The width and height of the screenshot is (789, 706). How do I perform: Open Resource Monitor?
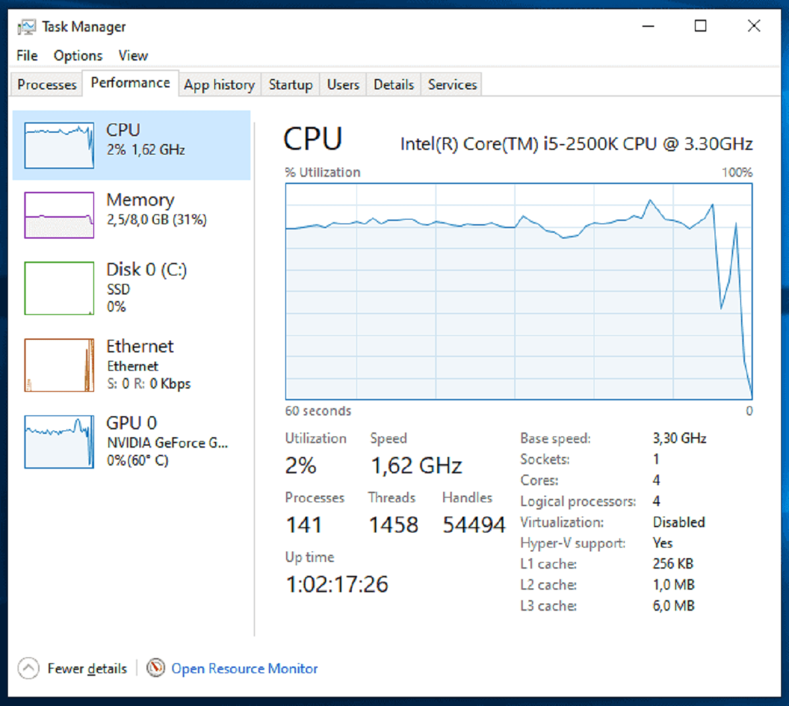click(244, 668)
